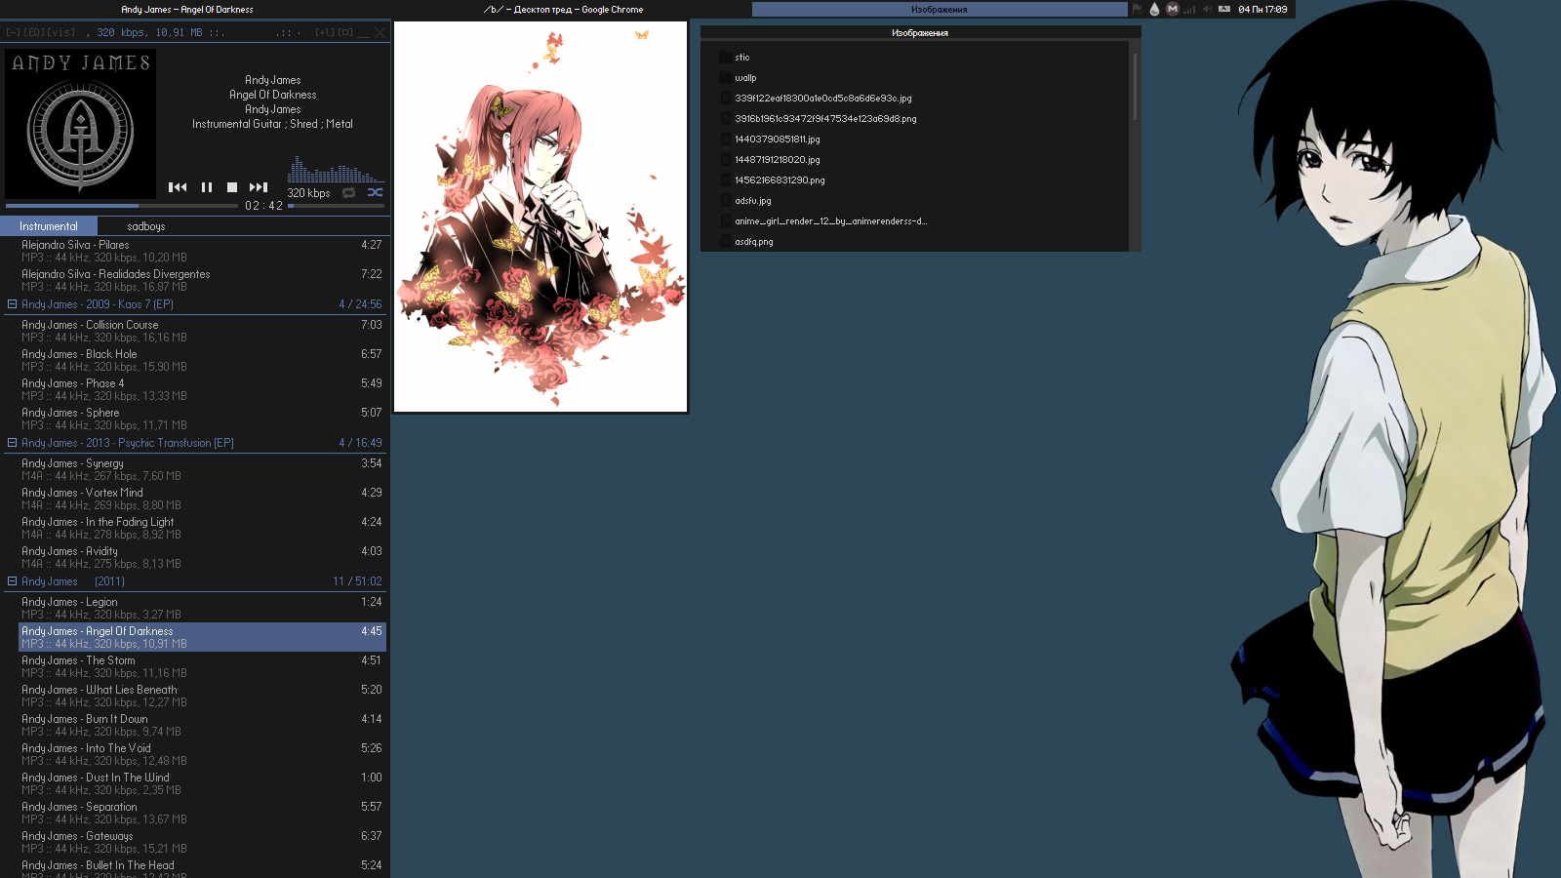Switch to Google Chrome Десктоп тред taskbar entry
The image size is (1561, 878).
[564, 10]
